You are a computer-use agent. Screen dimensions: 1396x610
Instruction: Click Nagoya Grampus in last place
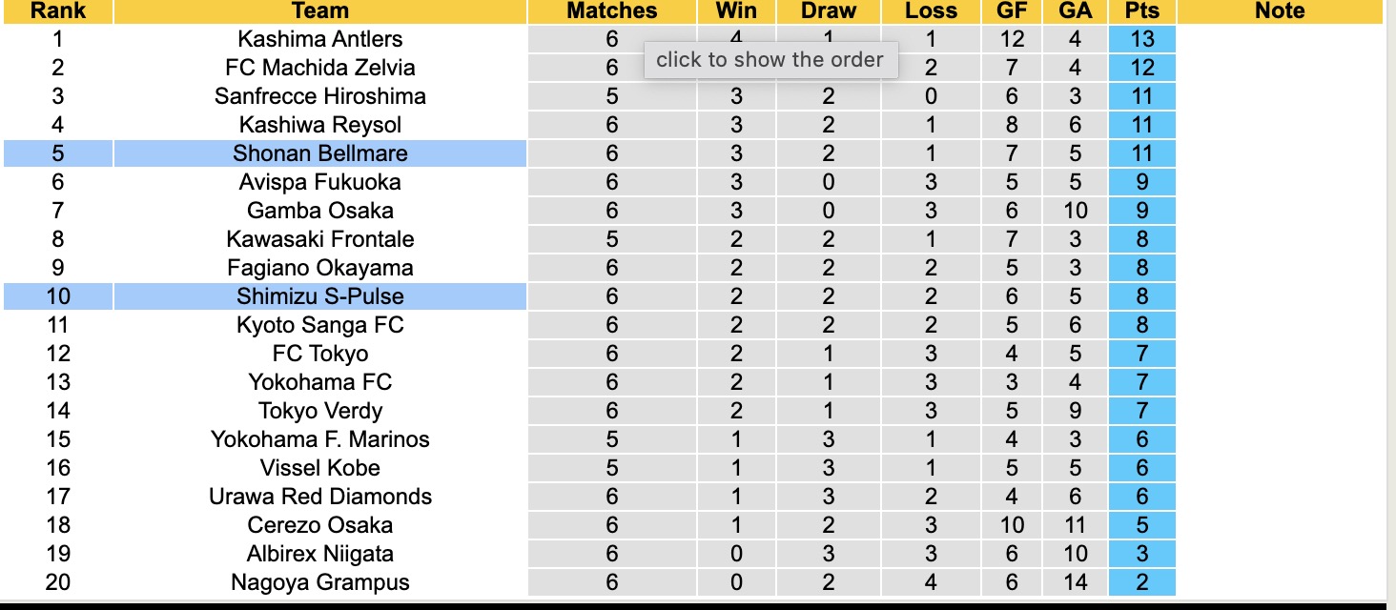pyautogui.click(x=320, y=582)
